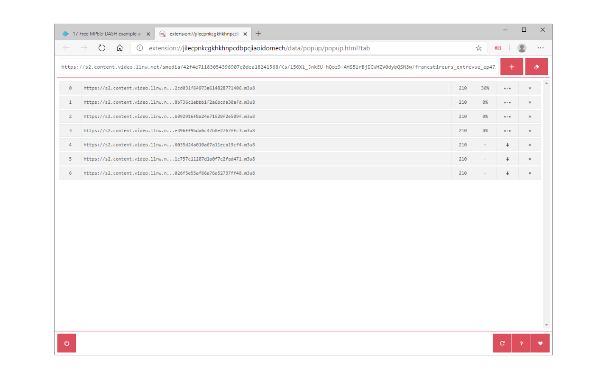Click the browser reload button
607x379 pixels.
coord(101,48)
